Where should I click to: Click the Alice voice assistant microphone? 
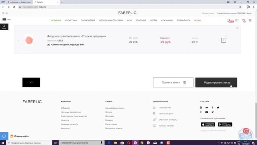click(x=102, y=143)
